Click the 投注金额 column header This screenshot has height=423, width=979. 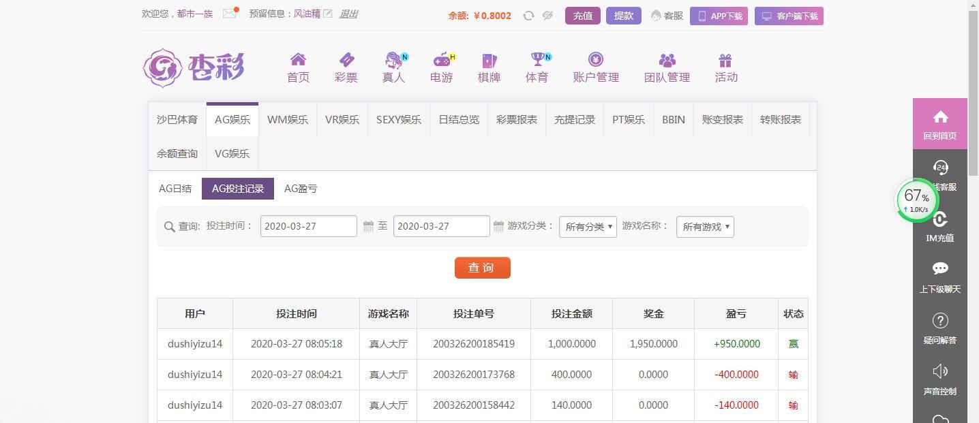572,314
